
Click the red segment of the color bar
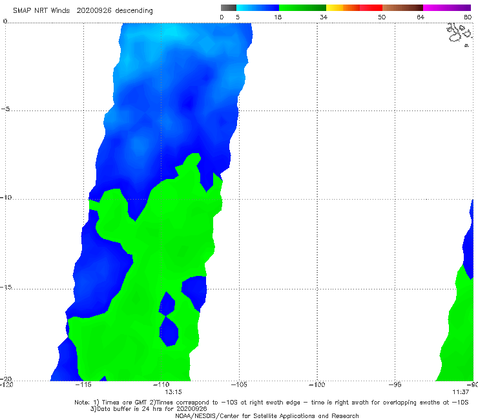pyautogui.click(x=371, y=8)
